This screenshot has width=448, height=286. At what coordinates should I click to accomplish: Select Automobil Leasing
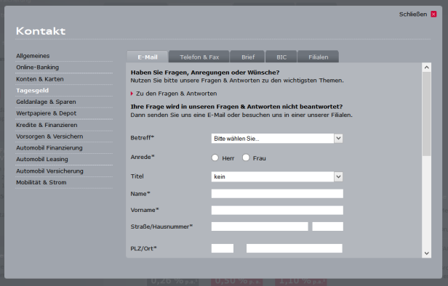pos(42,159)
